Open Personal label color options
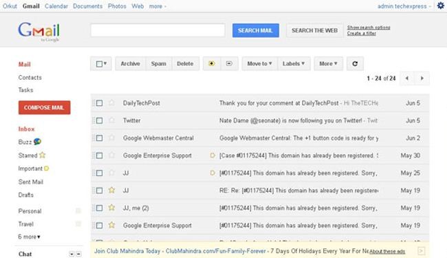 point(78,211)
